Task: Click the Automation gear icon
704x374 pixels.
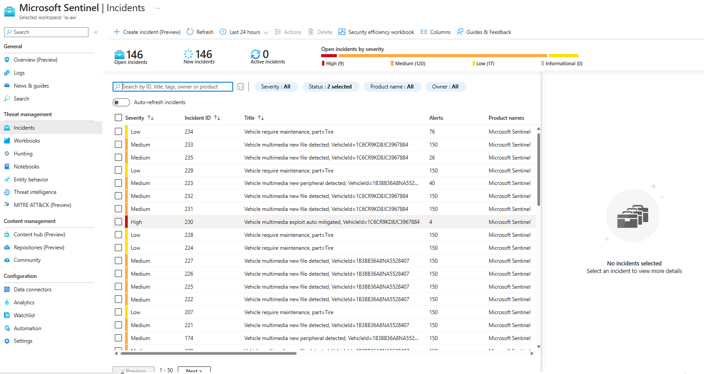Action: tap(7, 328)
